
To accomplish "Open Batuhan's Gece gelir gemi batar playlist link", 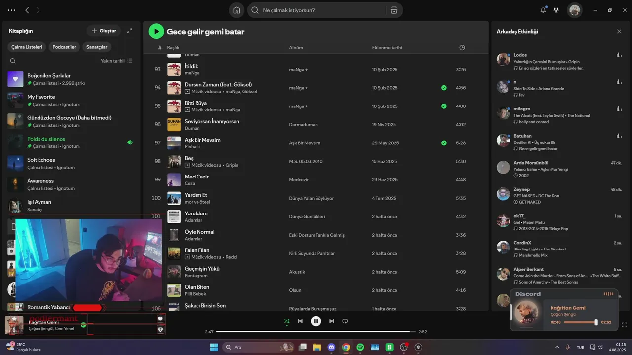I will [538, 149].
